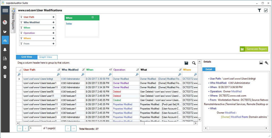
Task: Toggle the small box in When header
Action: (93, 18)
